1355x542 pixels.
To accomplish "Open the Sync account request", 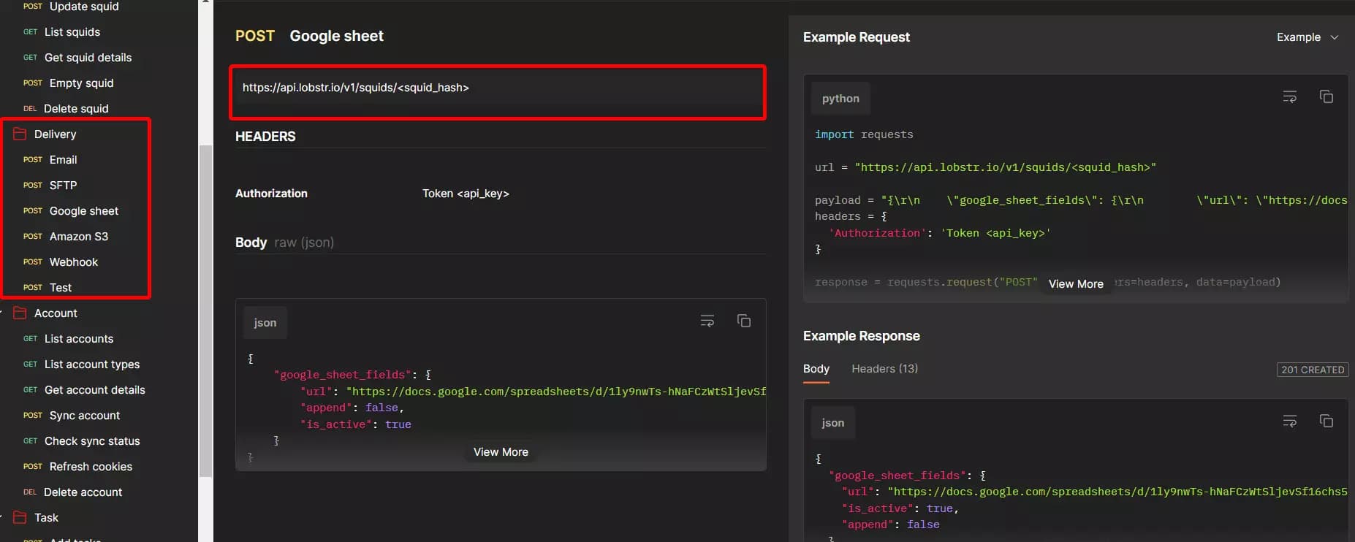I will [x=84, y=416].
